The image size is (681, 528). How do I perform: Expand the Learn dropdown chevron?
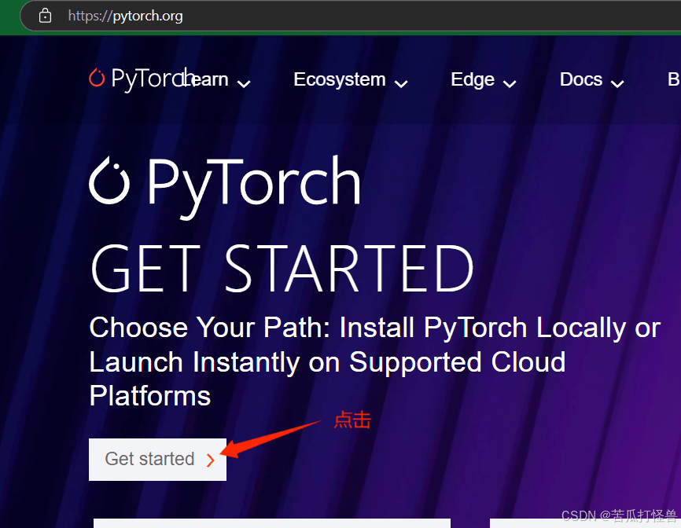(244, 83)
